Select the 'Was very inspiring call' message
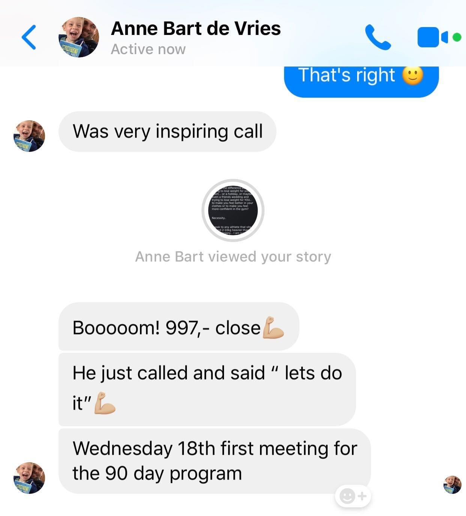Viewport: 466px width, 516px height. point(167,132)
